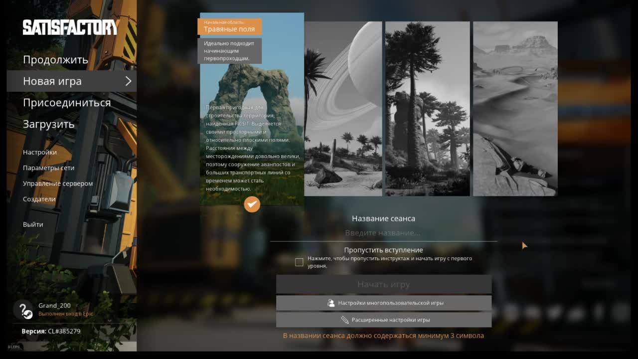Open Настройки многопользовательской игры

click(384, 303)
